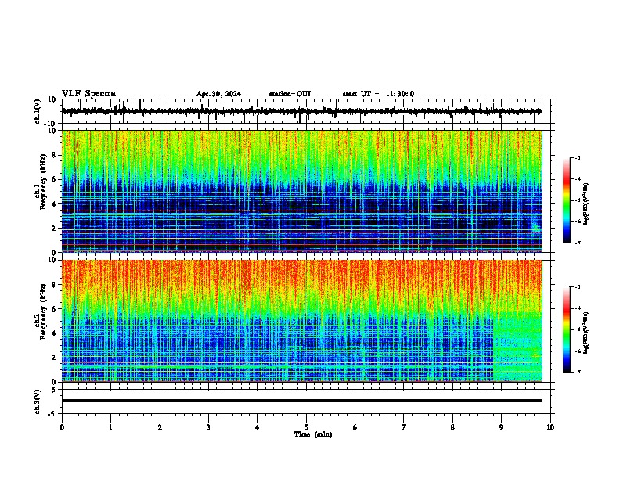Image resolution: width=620 pixels, height=479 pixels.
Task: Click the ch.2 color scale bar
Action: (x=567, y=330)
